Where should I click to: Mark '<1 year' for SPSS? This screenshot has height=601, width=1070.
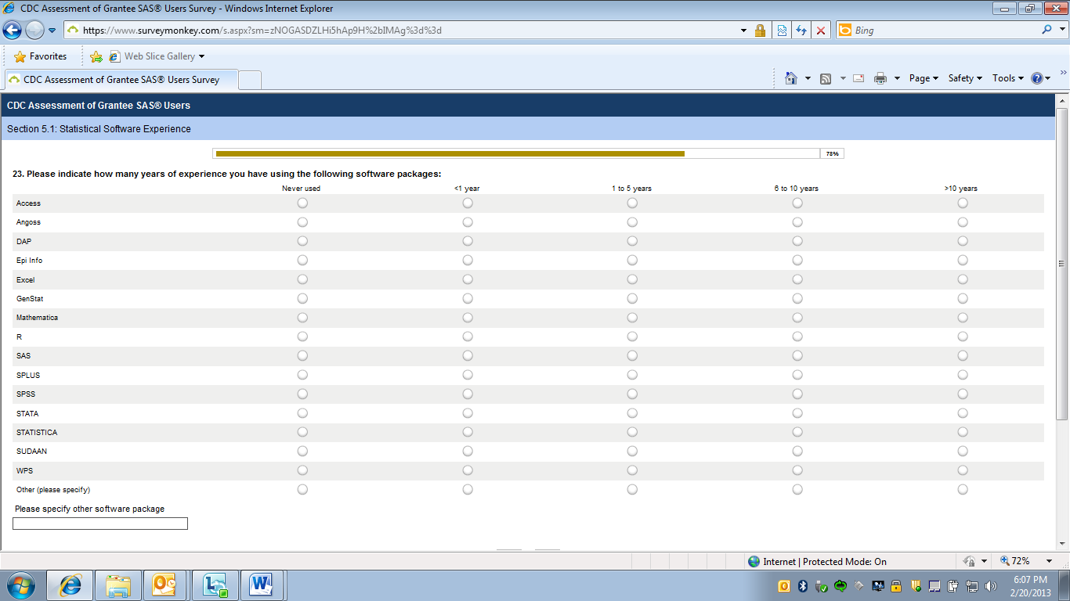[468, 394]
